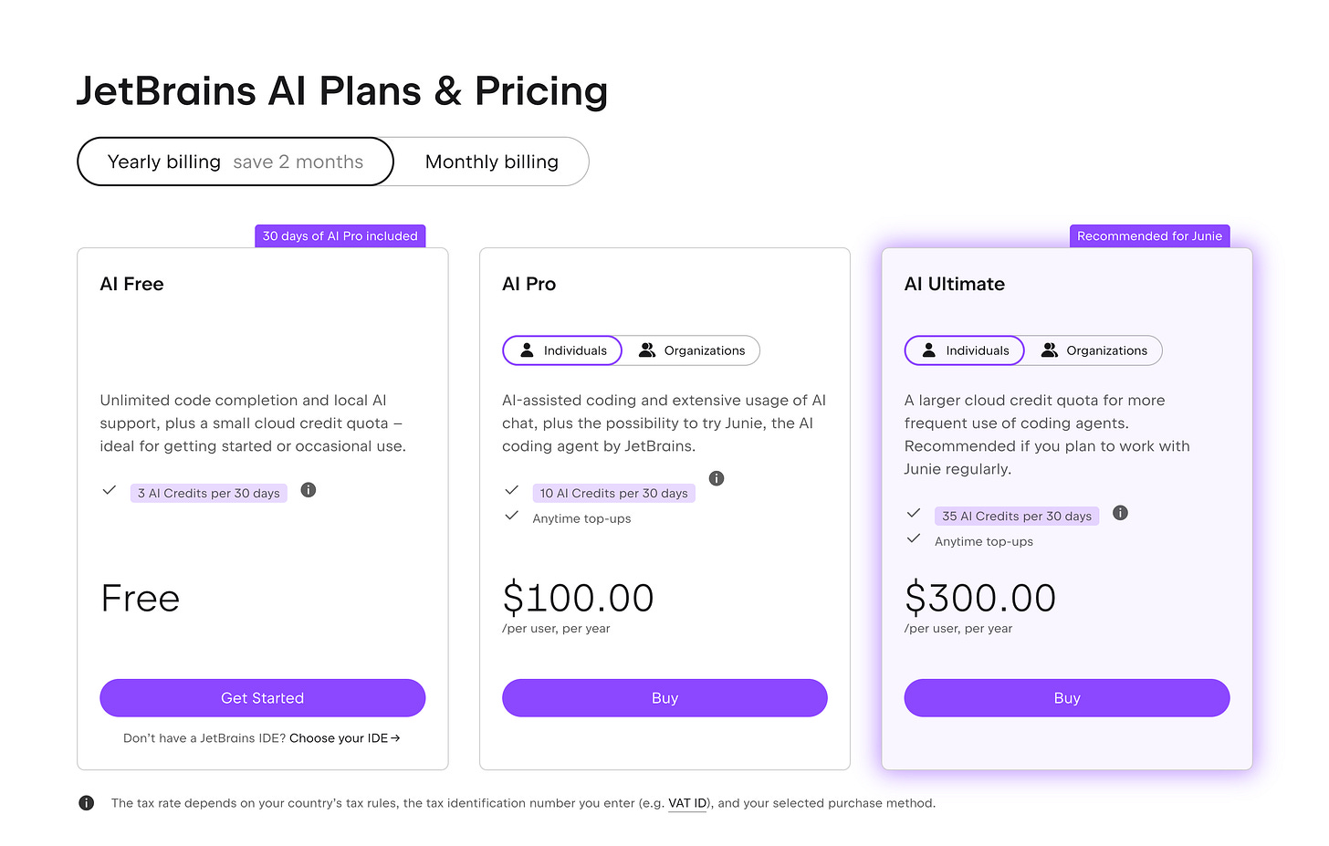Open the Choose your IDE link
The width and height of the screenshot is (1329, 846).
point(339,737)
